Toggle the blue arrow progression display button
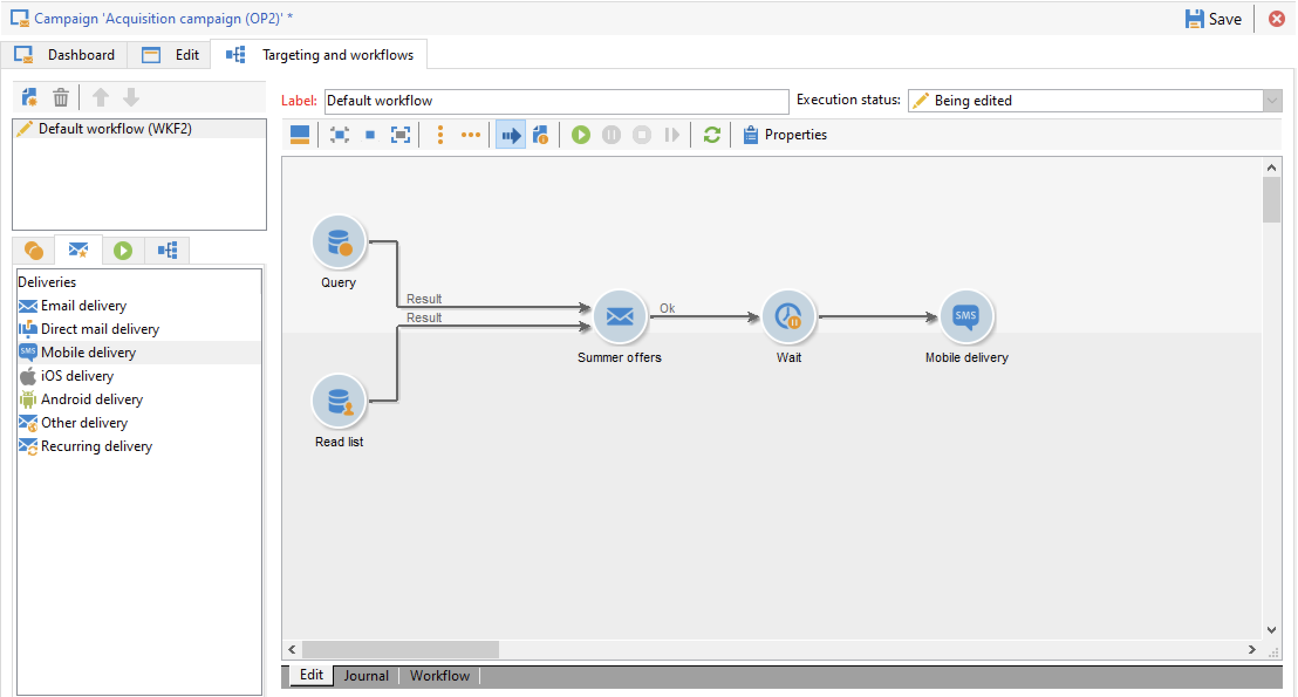Screen dimensions: 1298x697 click(510, 135)
